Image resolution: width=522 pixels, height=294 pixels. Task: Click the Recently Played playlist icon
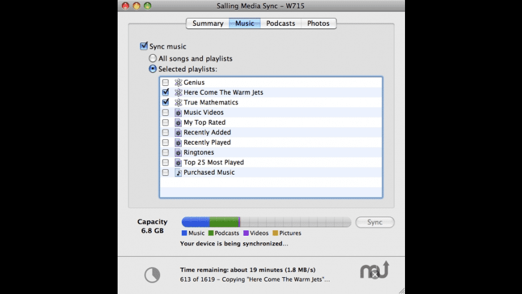(x=178, y=143)
